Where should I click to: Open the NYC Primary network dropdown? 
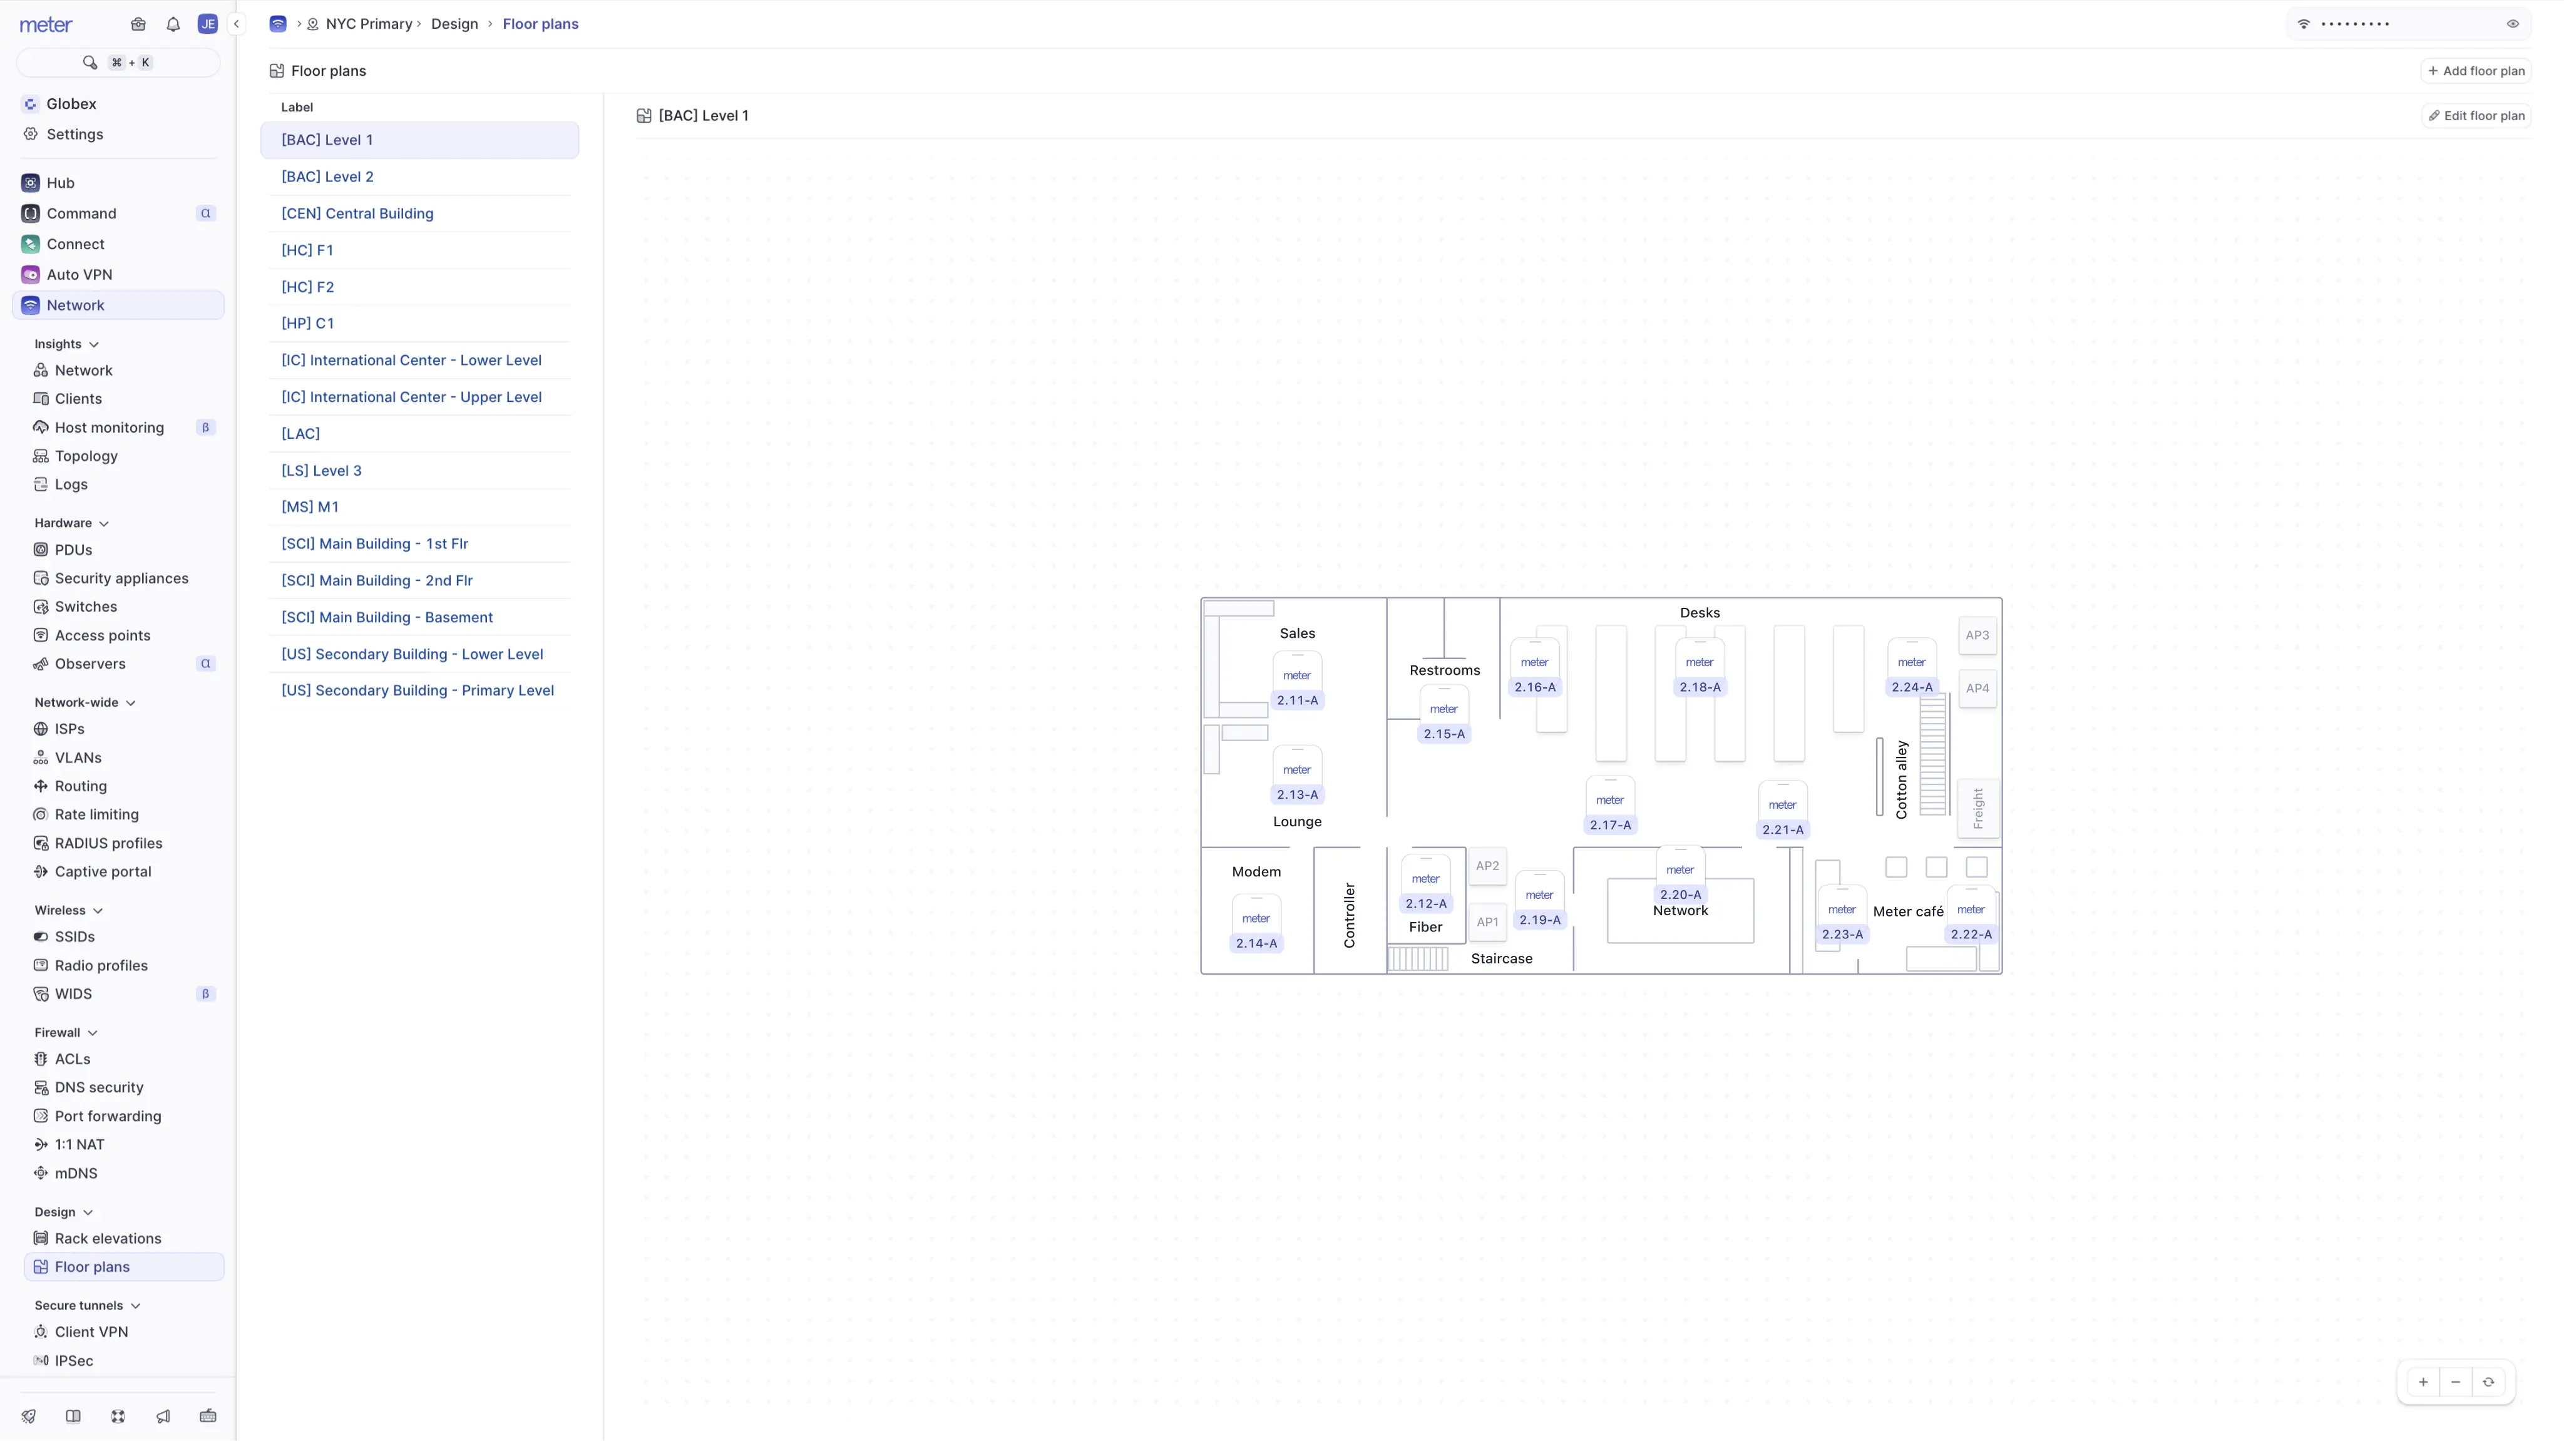(368, 24)
